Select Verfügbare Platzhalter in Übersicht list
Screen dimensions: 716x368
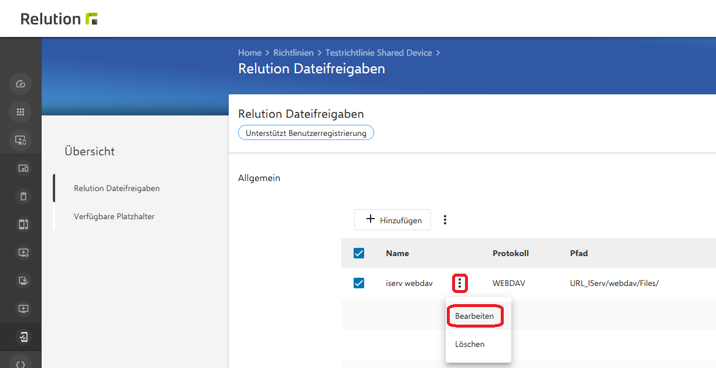pos(114,216)
